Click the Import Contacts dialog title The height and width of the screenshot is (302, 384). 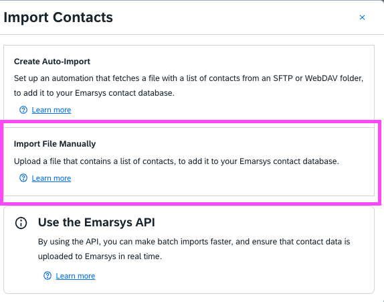pos(58,17)
